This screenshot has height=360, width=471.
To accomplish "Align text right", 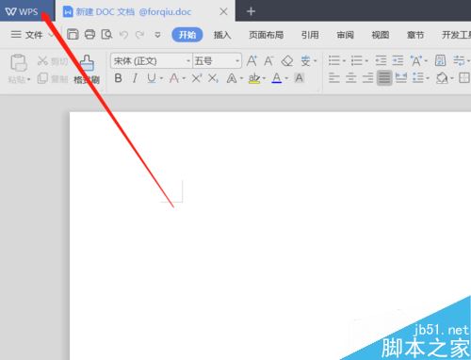I will [367, 78].
